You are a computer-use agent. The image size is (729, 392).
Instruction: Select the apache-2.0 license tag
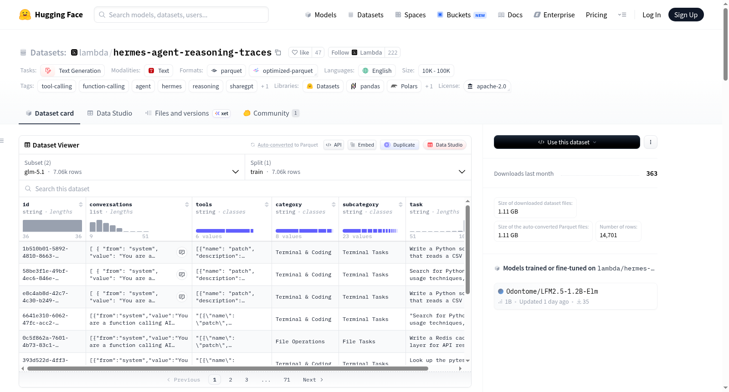[487, 86]
